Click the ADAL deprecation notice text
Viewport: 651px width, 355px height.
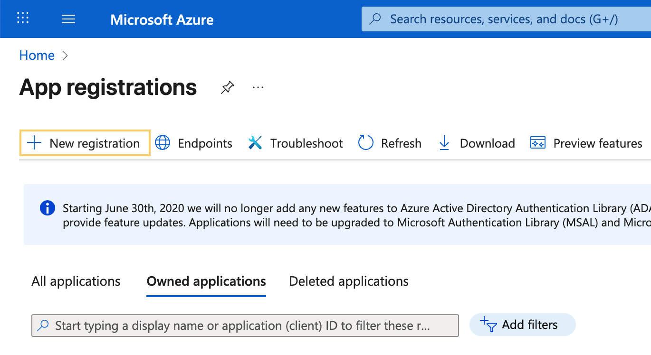point(357,215)
